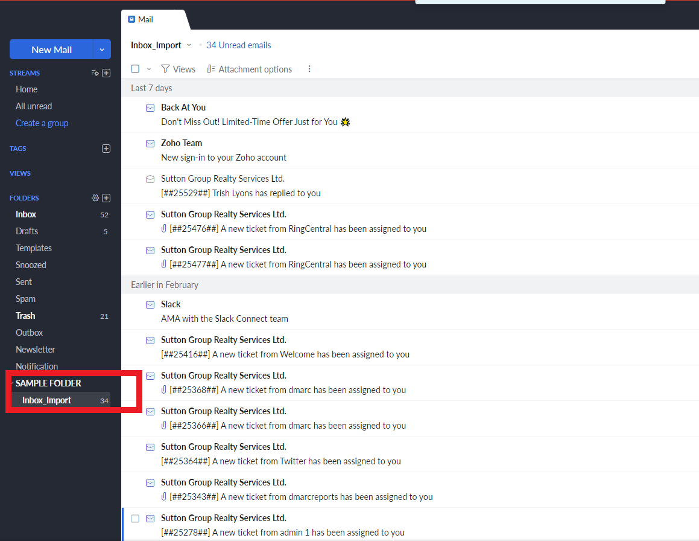Image resolution: width=699 pixels, height=541 pixels.
Task: Open the New sign-in to your Zoho account email
Action: pos(410,150)
